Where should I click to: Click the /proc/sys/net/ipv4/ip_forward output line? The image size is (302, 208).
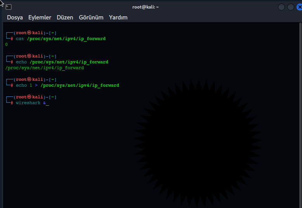[45, 68]
